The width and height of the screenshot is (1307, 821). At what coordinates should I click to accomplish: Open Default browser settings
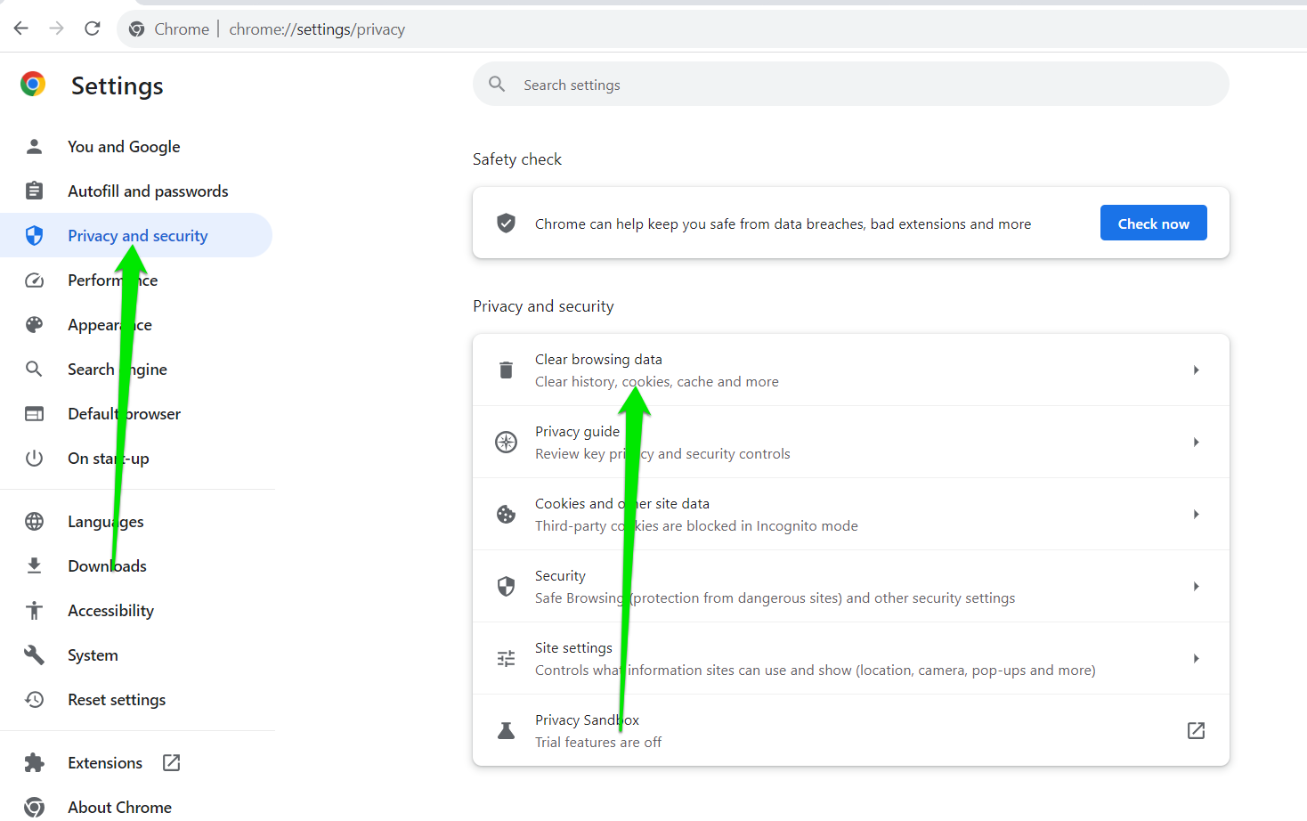click(136, 414)
